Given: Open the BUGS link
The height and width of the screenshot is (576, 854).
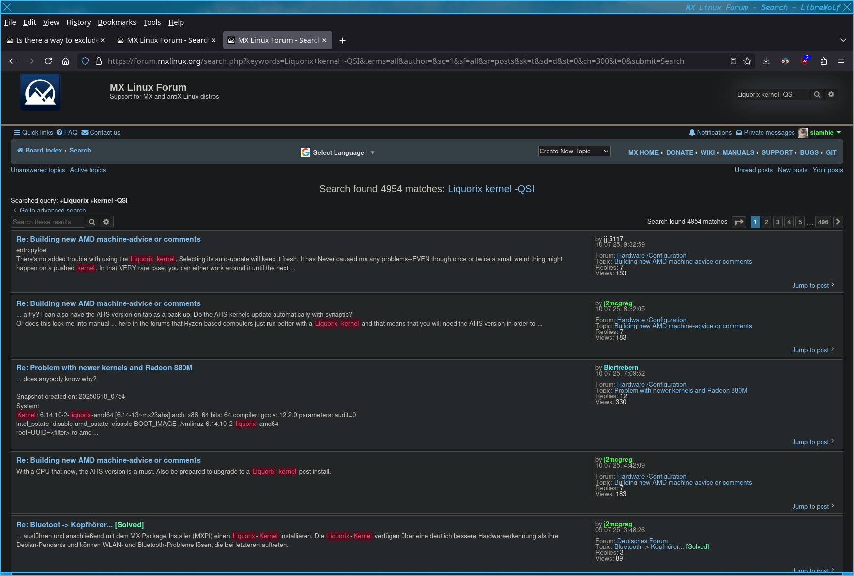Looking at the screenshot, I should pyautogui.click(x=809, y=152).
